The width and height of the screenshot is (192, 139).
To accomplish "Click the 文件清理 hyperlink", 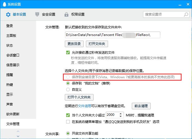I will (85, 106).
